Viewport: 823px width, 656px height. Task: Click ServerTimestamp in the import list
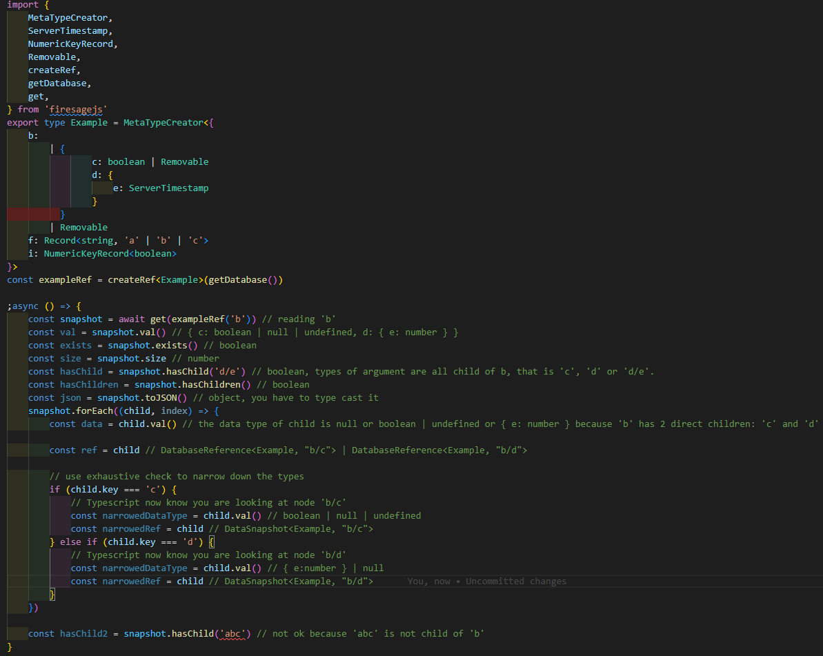(x=68, y=31)
